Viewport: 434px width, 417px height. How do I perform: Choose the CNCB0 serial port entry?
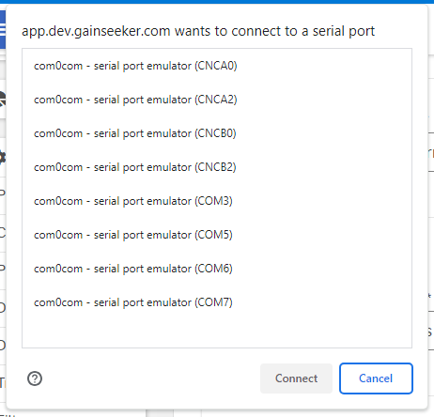pos(217,133)
